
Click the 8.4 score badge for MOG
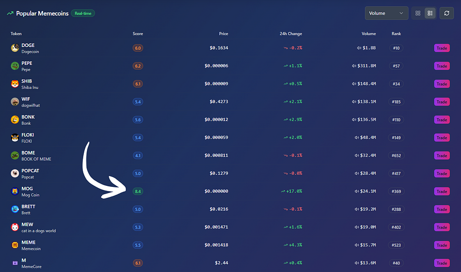(x=138, y=192)
